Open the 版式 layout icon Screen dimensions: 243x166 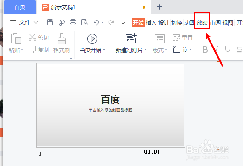coord(160,38)
